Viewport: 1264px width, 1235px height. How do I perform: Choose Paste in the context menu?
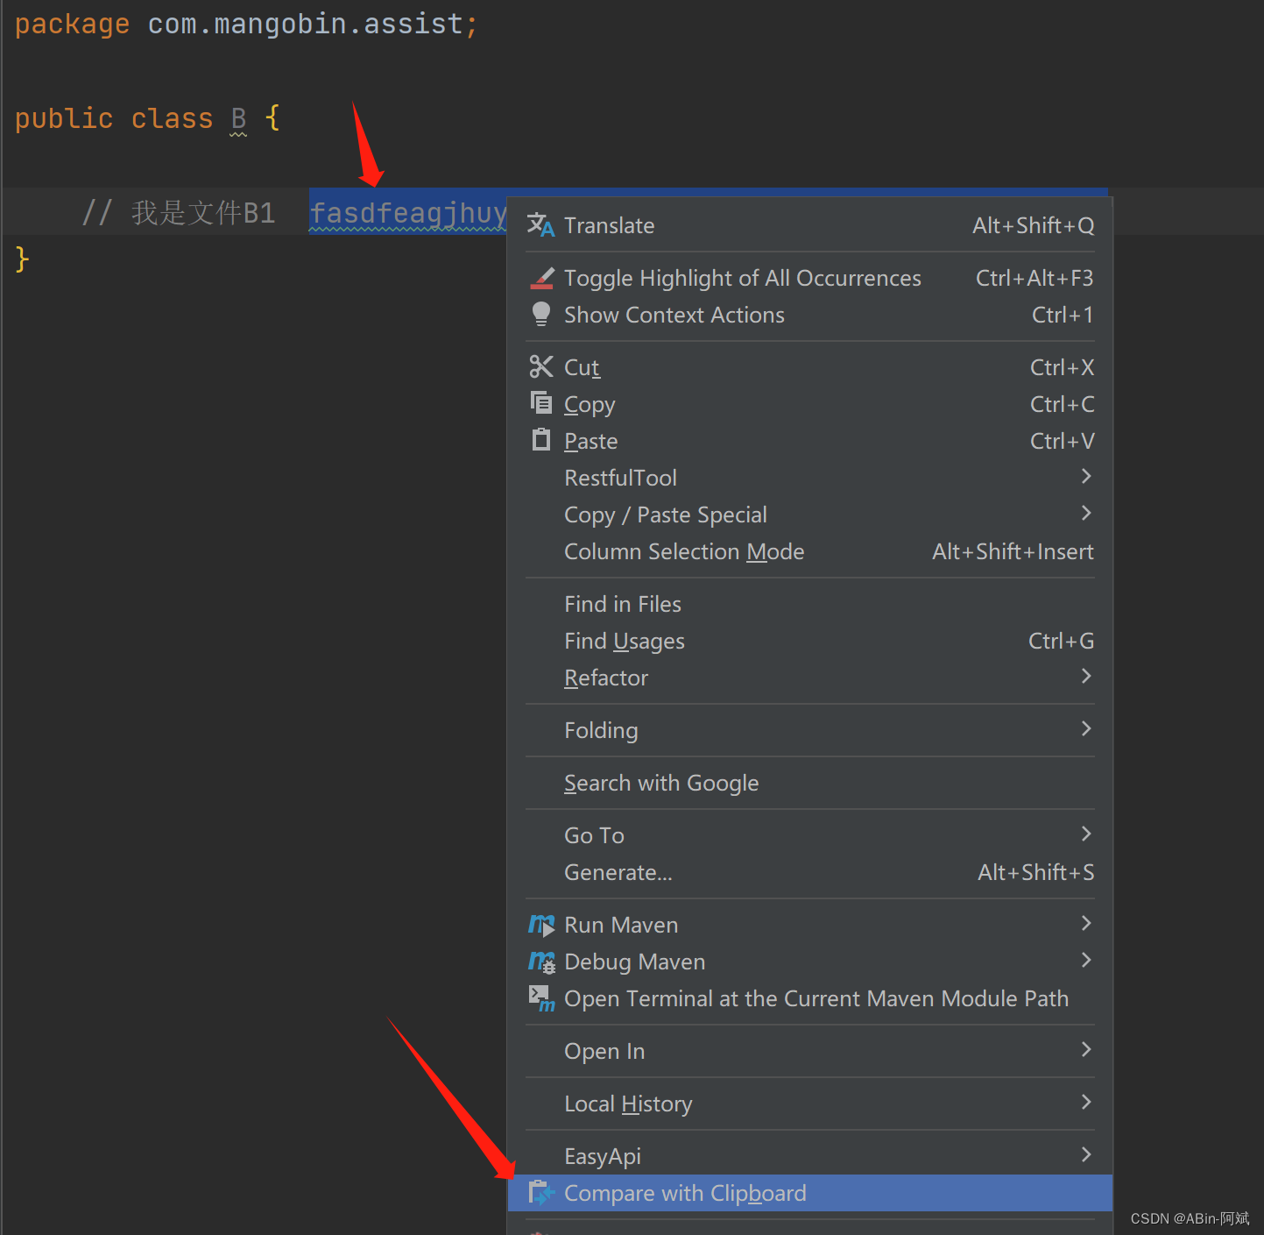coord(809,441)
